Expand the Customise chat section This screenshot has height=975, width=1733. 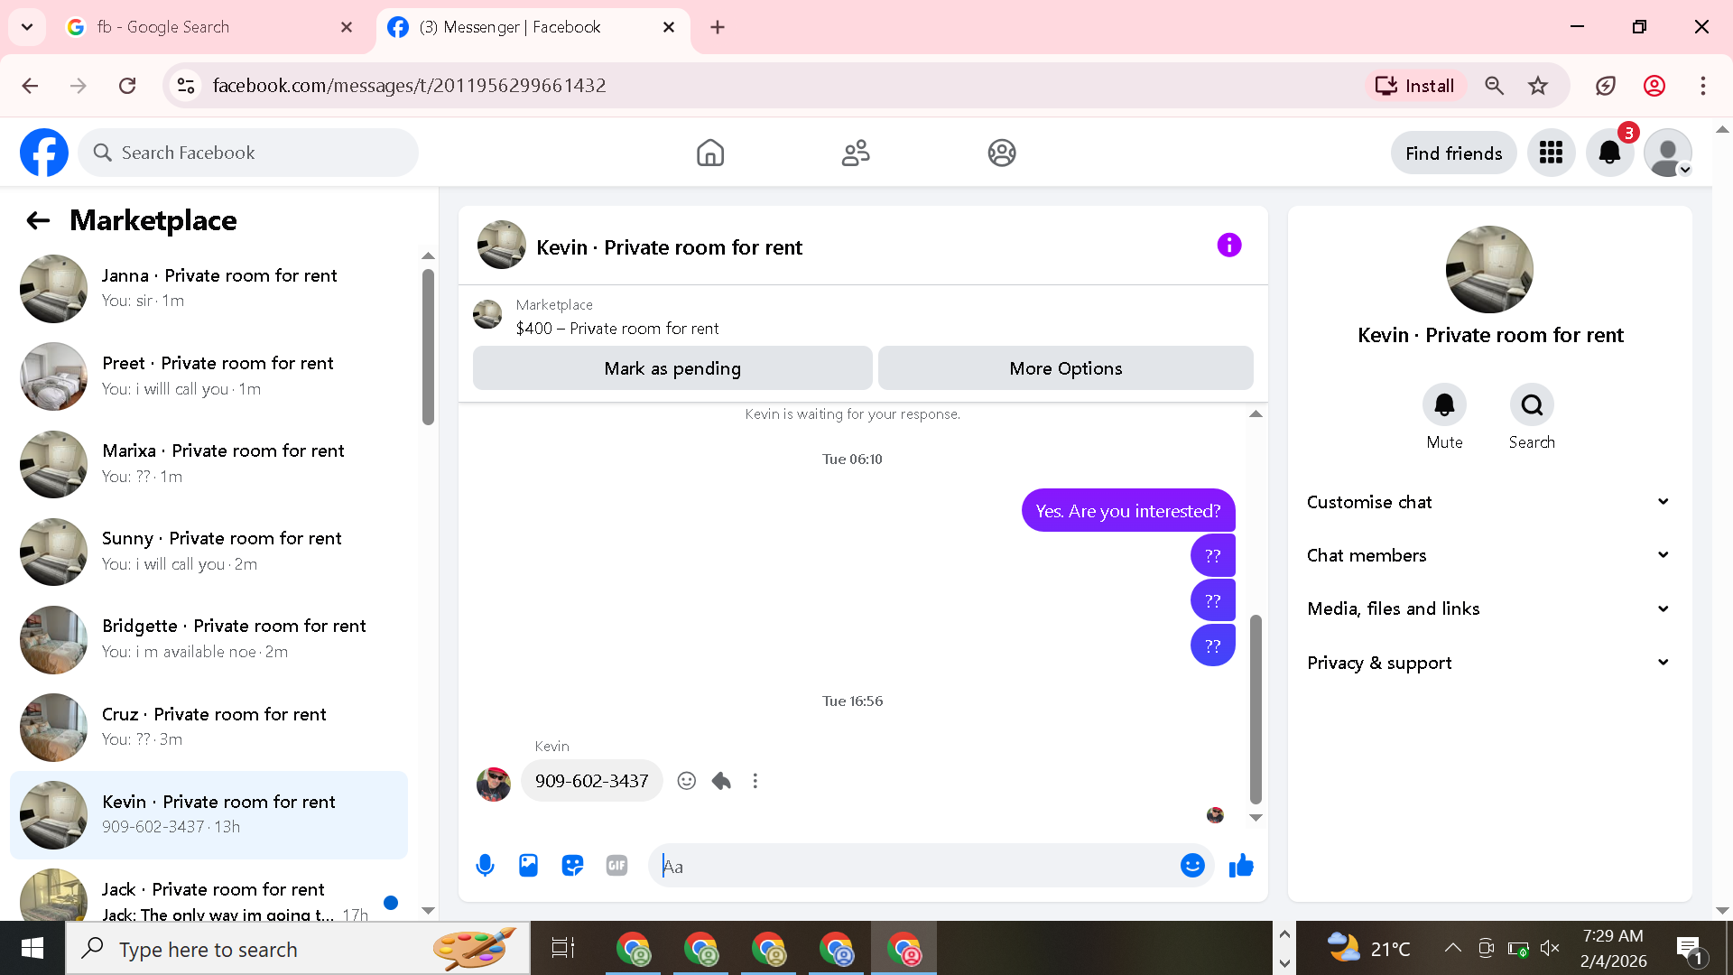(x=1487, y=502)
